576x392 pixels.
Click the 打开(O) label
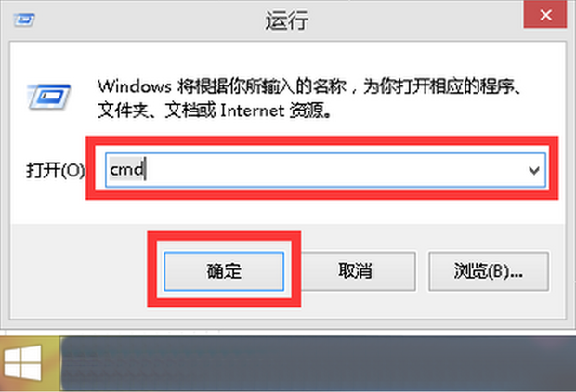click(x=55, y=171)
